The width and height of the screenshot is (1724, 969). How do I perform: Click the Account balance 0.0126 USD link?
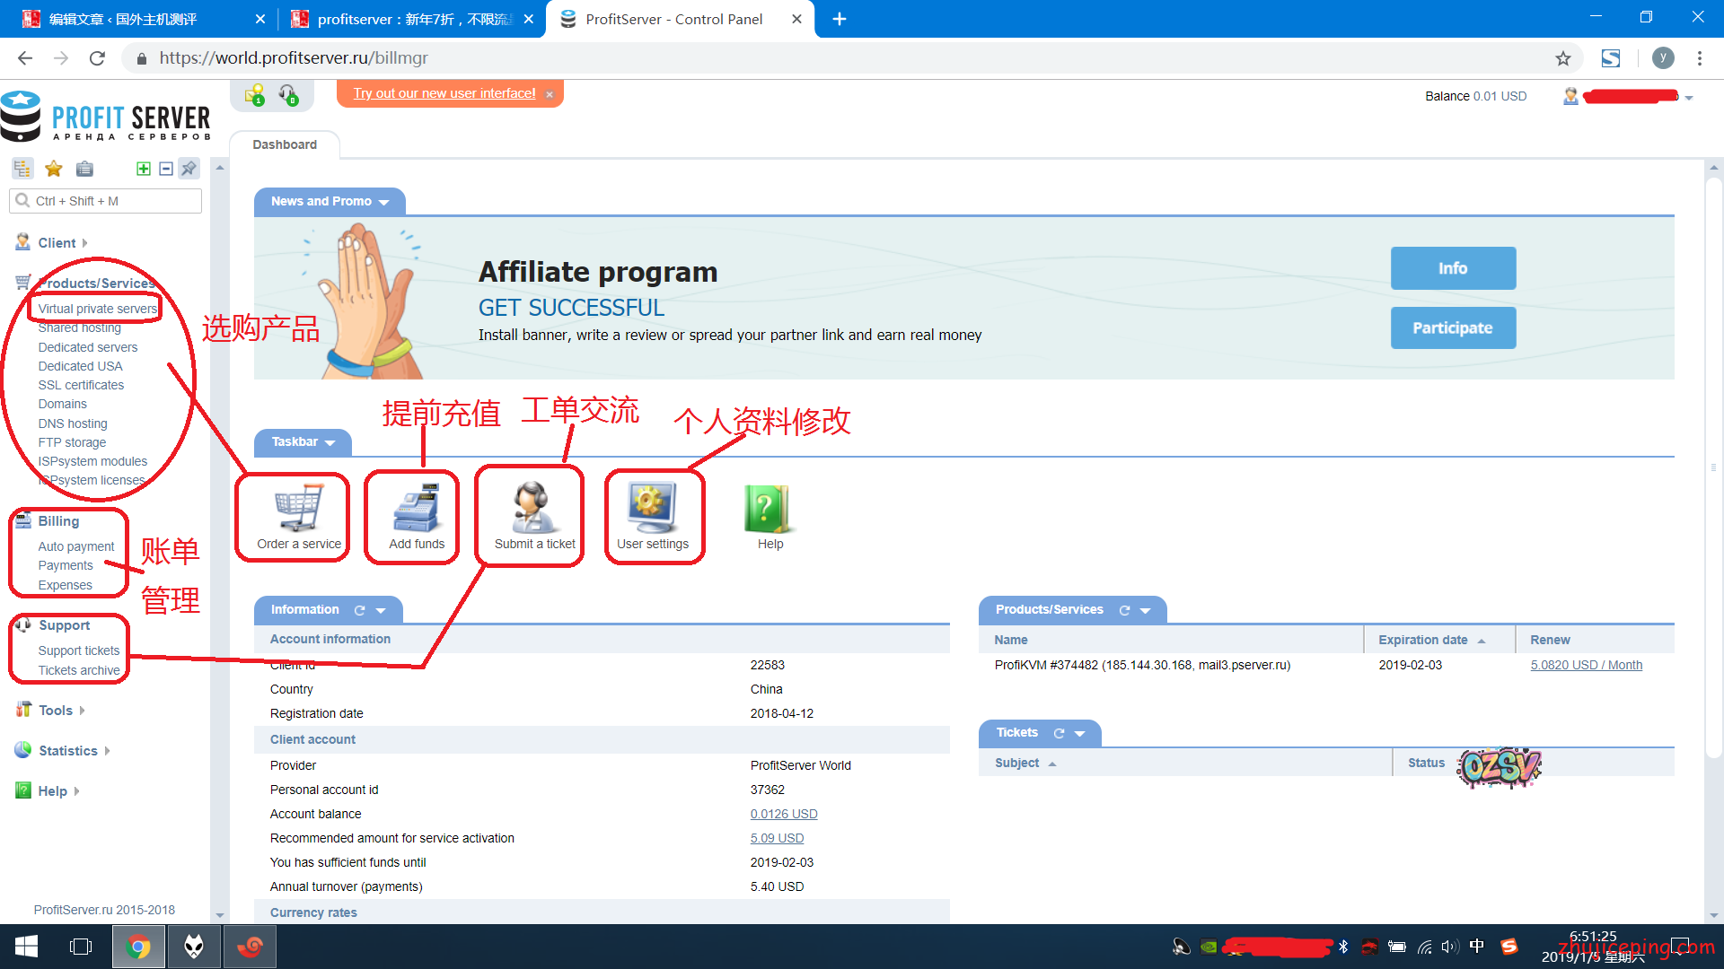click(x=784, y=814)
